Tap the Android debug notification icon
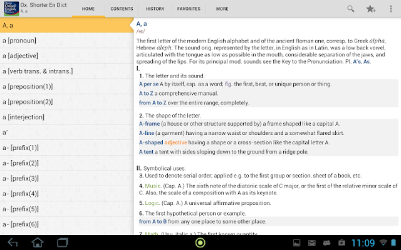The width and height of the screenshot is (401, 250). [x=326, y=243]
